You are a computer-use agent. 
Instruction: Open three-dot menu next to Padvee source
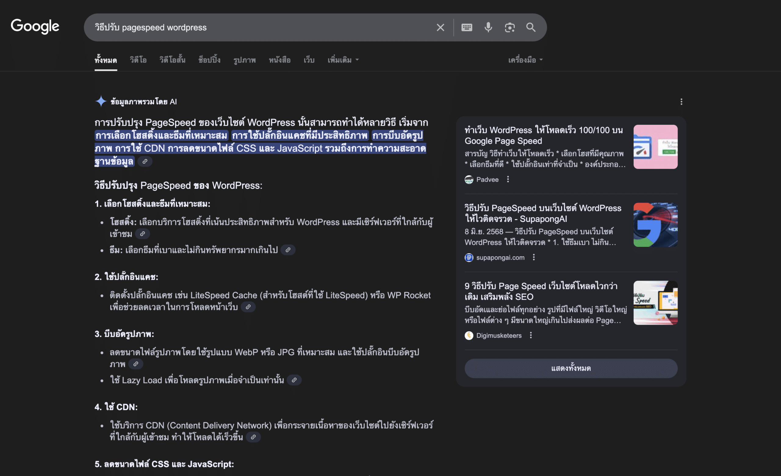click(x=508, y=179)
